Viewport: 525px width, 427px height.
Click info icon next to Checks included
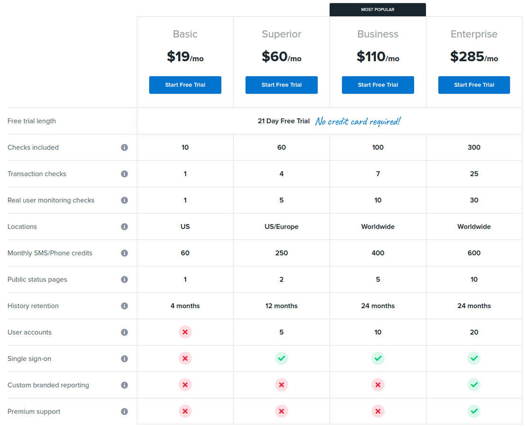[124, 147]
